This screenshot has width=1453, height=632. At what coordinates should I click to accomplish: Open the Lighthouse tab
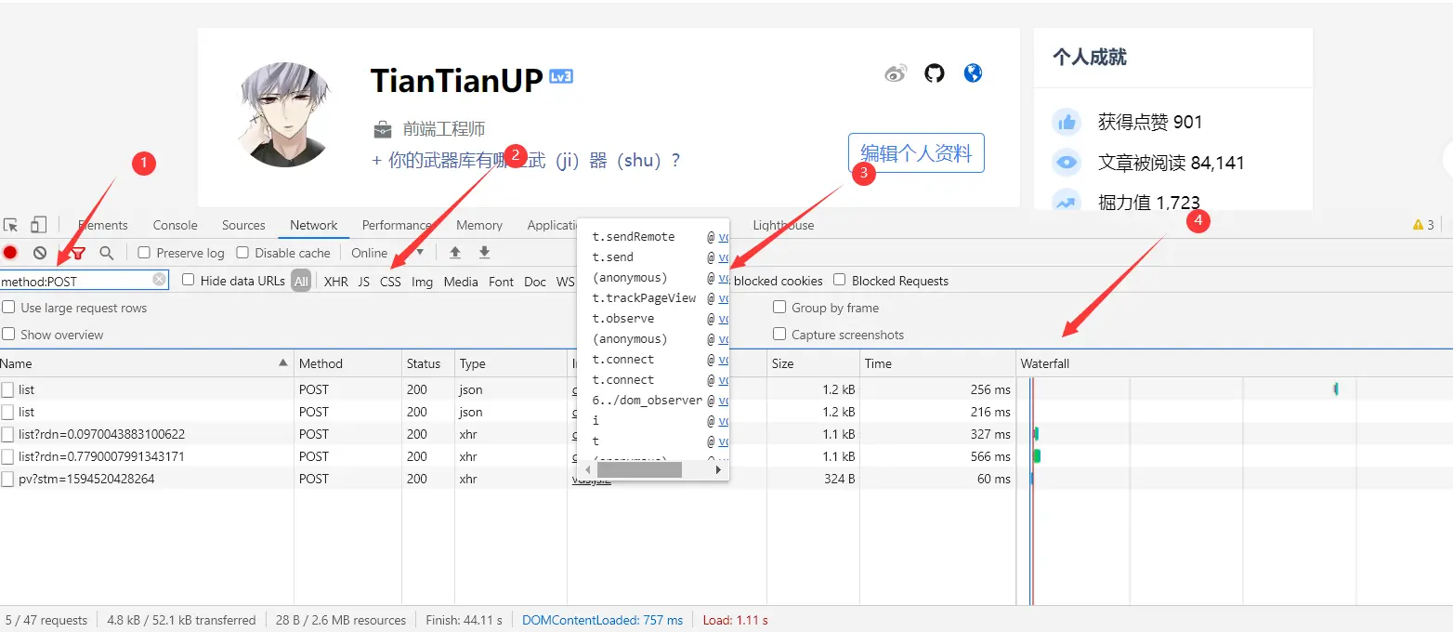coord(783,225)
